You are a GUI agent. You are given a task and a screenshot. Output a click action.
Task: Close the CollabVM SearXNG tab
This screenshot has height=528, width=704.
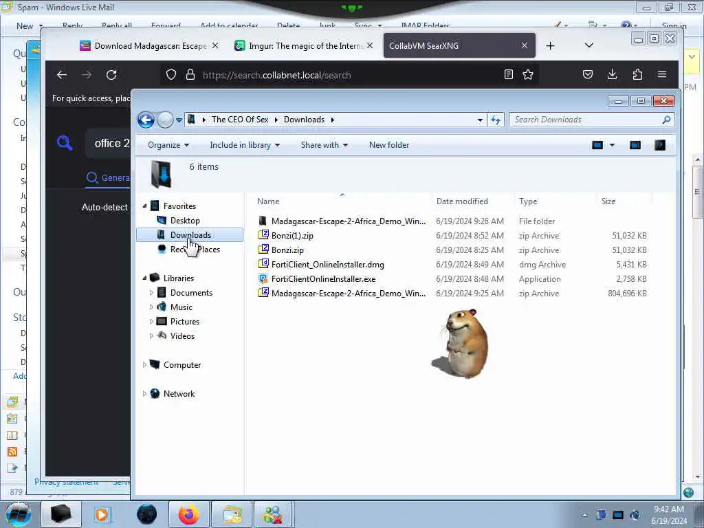[524, 45]
